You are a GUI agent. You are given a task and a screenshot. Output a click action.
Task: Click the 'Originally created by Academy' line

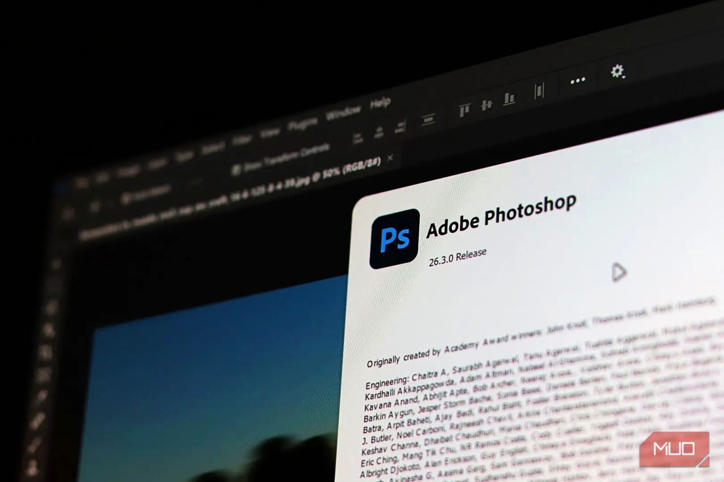541,332
